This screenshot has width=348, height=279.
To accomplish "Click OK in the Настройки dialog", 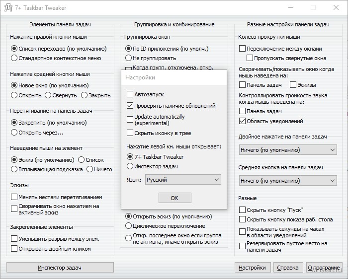I will (174, 198).
